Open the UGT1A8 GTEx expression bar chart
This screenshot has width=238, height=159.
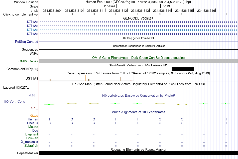(x=86, y=78)
